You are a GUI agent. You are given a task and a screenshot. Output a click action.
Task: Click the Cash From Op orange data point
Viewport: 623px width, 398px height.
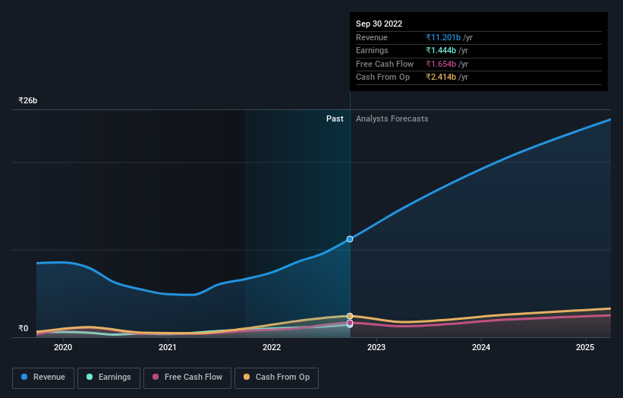tap(350, 316)
